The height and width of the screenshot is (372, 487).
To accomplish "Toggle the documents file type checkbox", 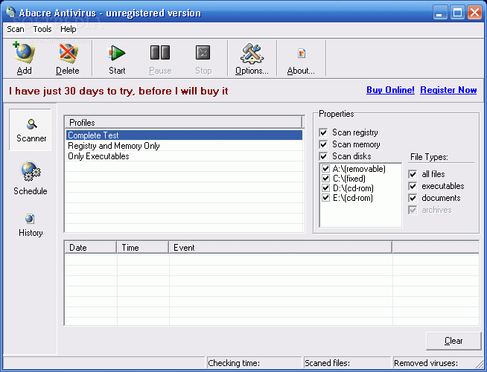I will click(x=413, y=198).
